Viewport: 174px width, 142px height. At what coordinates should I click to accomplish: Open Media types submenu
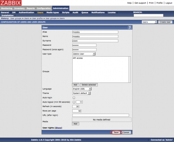[53, 12]
